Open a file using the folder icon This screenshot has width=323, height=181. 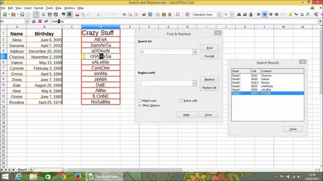click(x=14, y=15)
